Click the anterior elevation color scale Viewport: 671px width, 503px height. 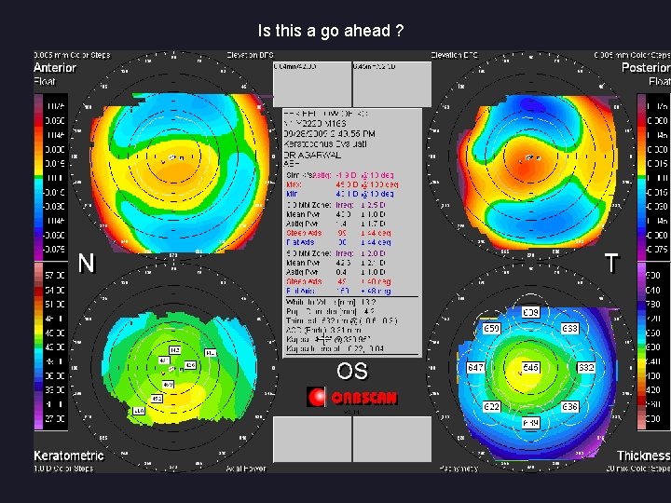[50, 177]
